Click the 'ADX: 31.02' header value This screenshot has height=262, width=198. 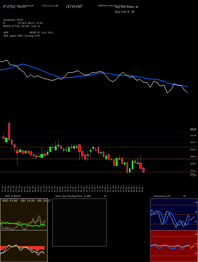click(10, 200)
